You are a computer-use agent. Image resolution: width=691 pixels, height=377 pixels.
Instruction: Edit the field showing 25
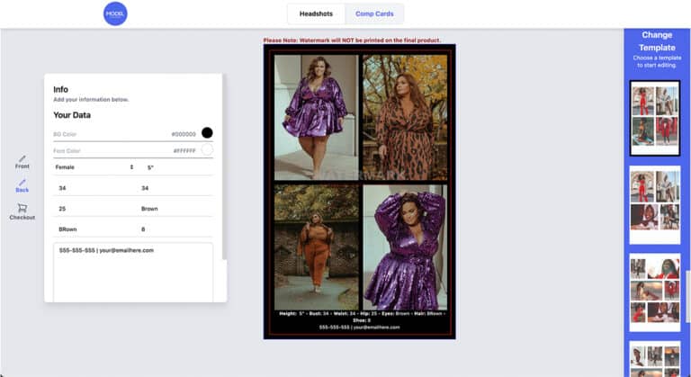[x=94, y=209]
